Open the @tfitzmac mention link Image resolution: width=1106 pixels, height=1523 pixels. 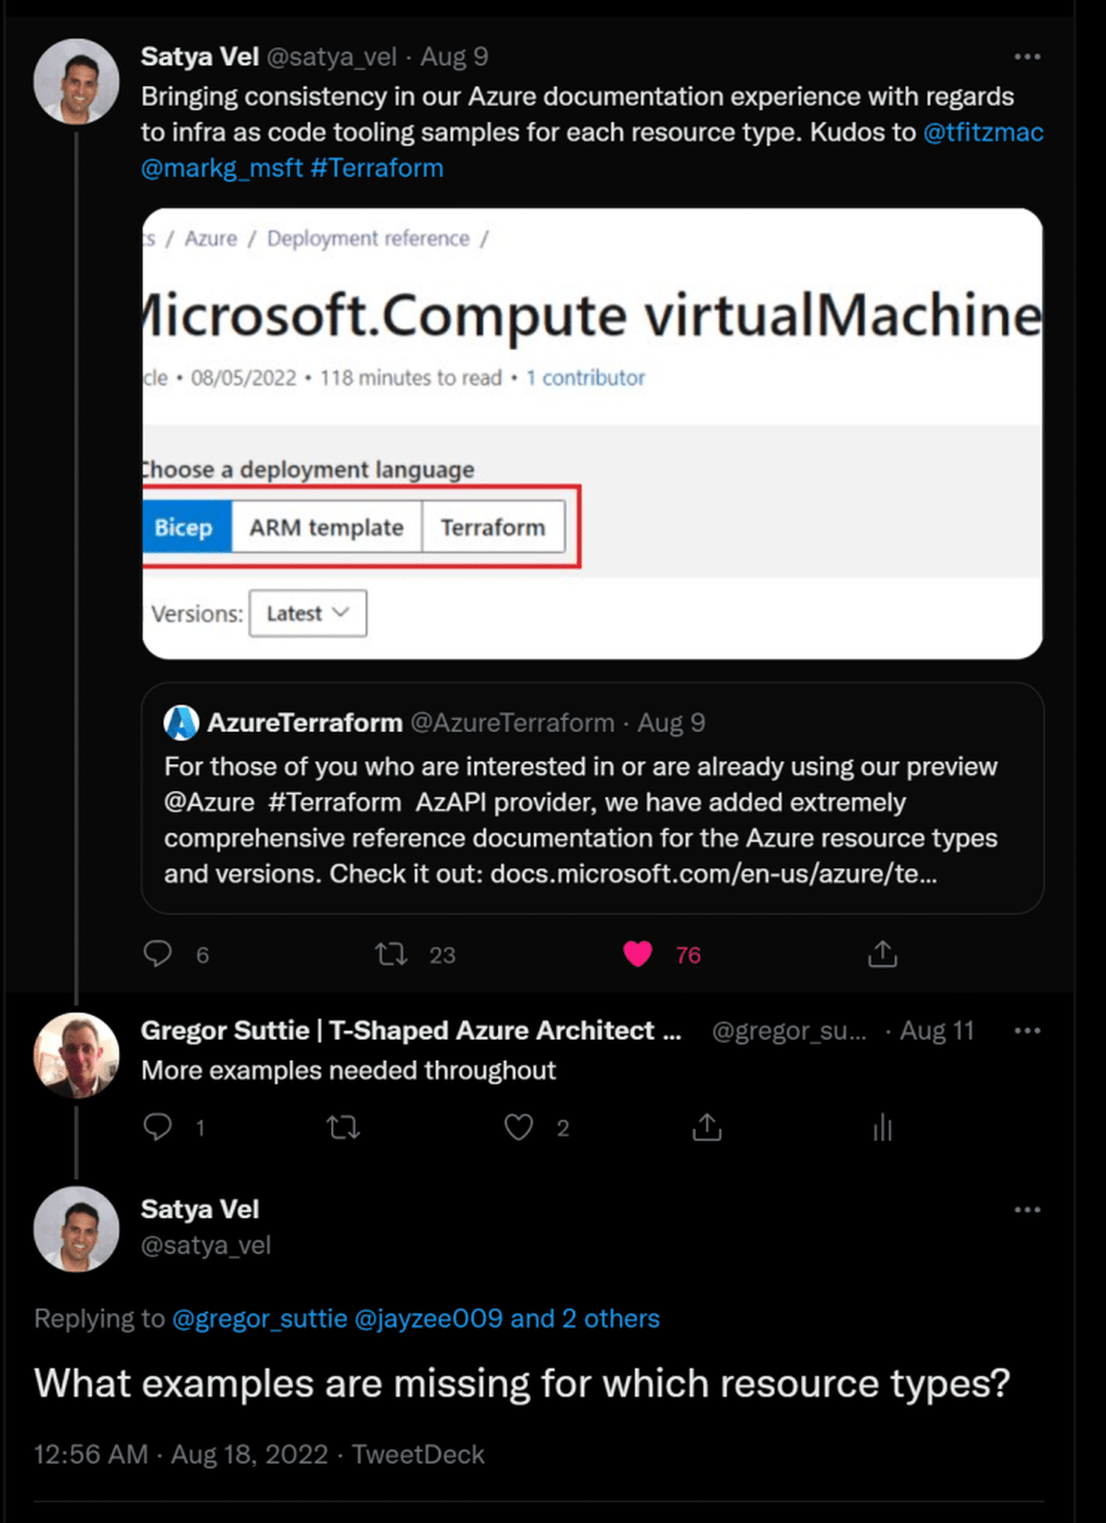pyautogui.click(x=982, y=133)
